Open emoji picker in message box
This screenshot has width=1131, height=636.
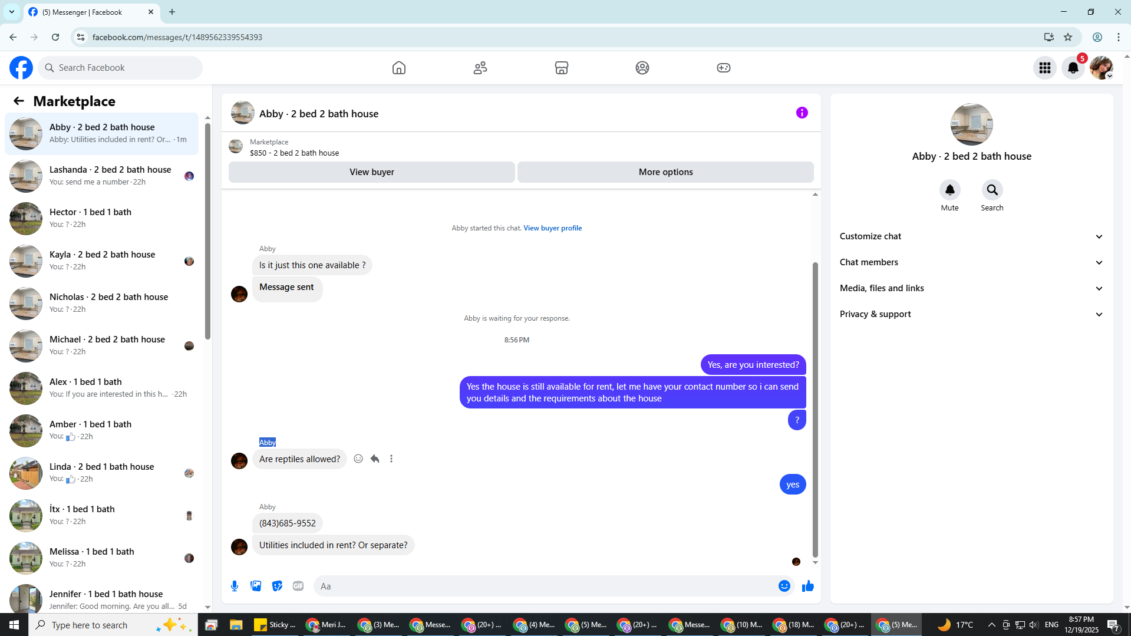click(784, 586)
